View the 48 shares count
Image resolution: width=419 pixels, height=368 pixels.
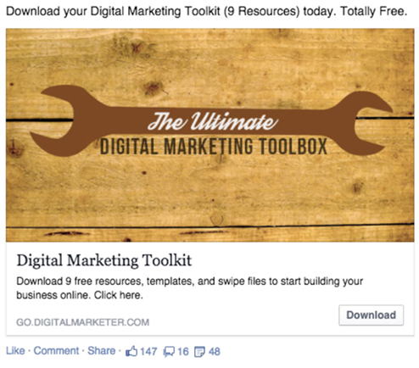click(215, 352)
